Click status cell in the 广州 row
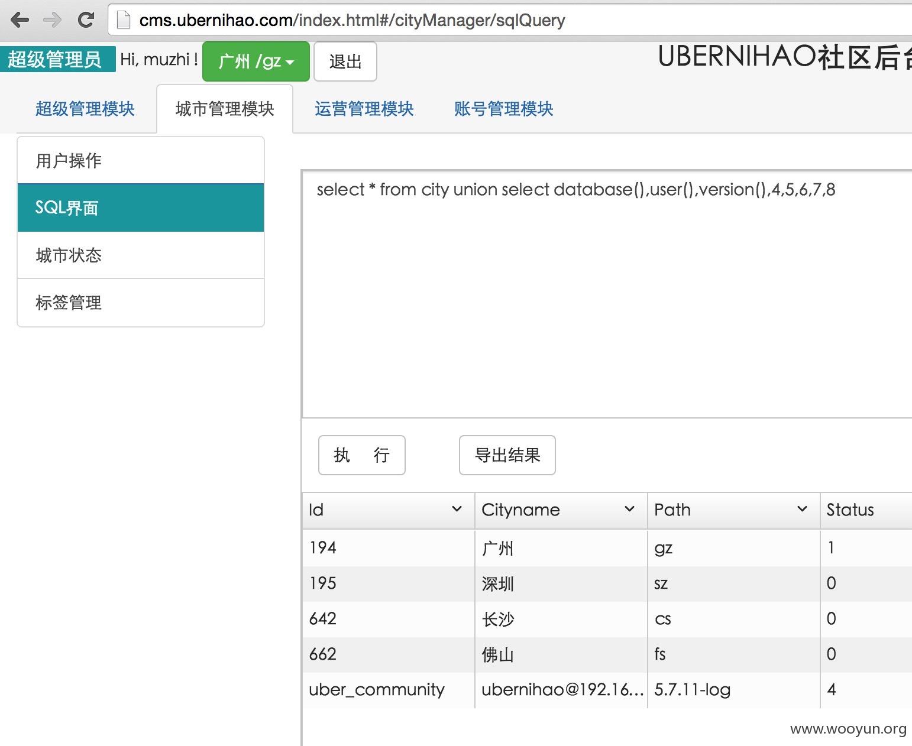The image size is (912, 746). pyautogui.click(x=866, y=548)
